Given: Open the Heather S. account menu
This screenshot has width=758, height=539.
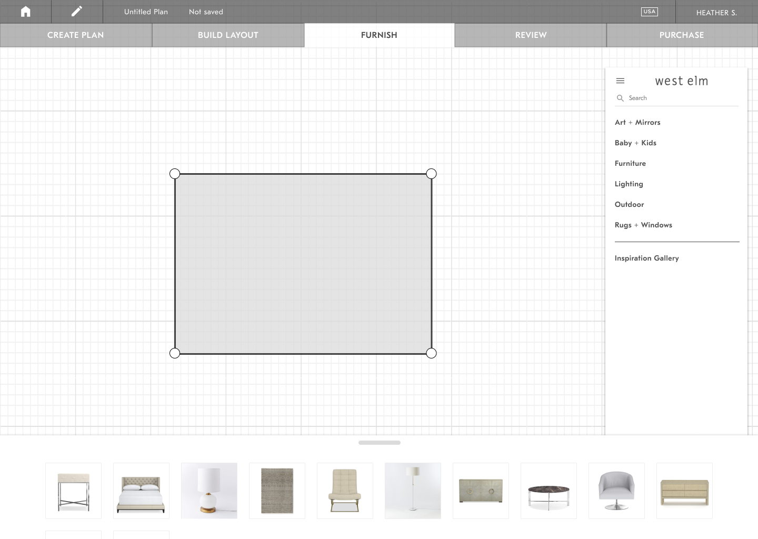Looking at the screenshot, I should [x=716, y=13].
